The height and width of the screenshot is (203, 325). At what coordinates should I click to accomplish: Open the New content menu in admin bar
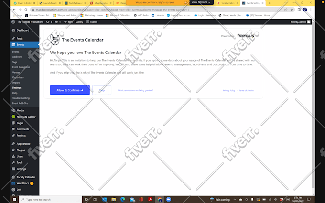tap(68, 22)
